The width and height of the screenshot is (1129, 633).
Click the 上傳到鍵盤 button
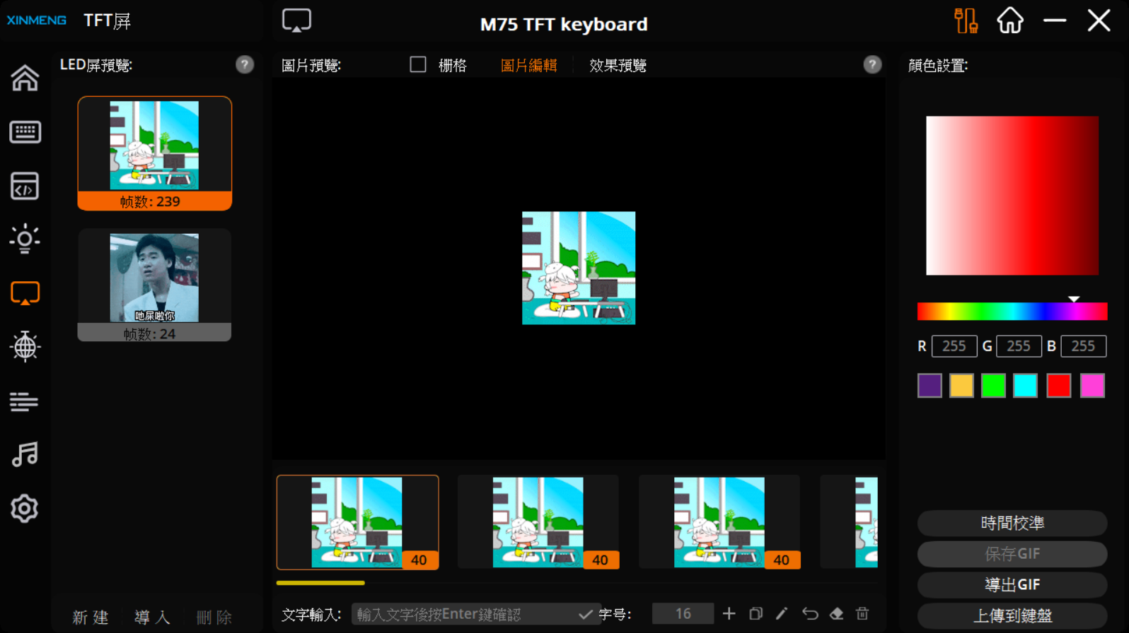pos(1012,616)
